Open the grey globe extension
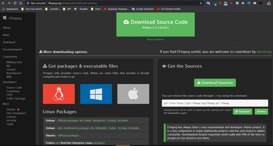 (x=237, y=3)
